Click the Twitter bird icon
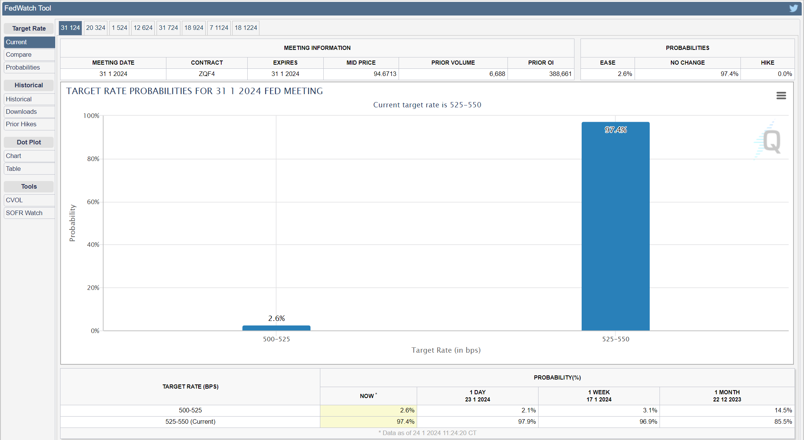 [793, 8]
